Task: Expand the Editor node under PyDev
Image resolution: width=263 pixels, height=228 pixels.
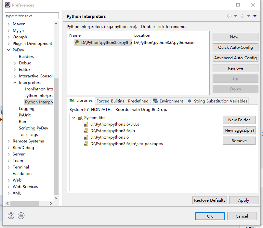Action: point(15,70)
